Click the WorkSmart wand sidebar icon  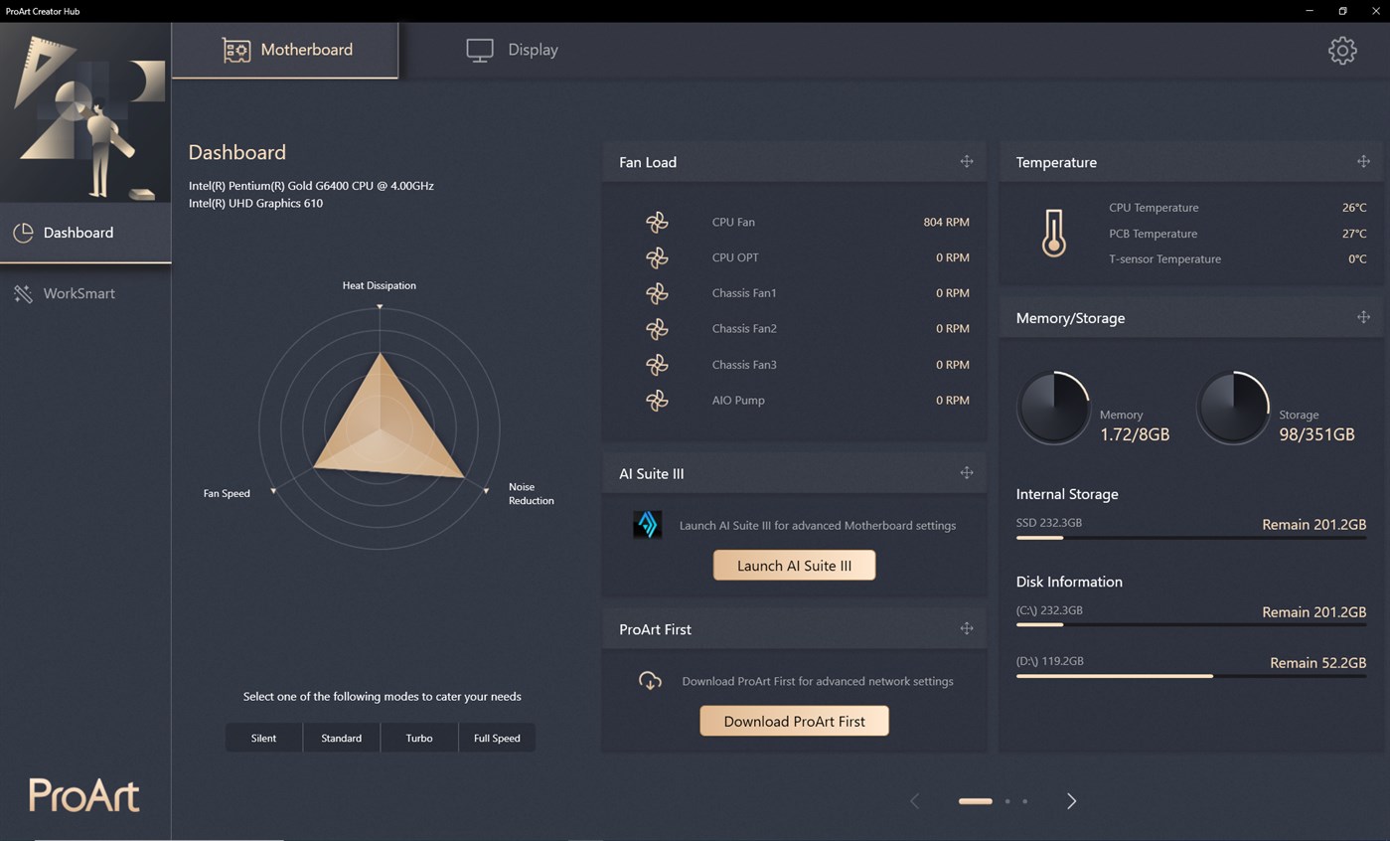(23, 293)
